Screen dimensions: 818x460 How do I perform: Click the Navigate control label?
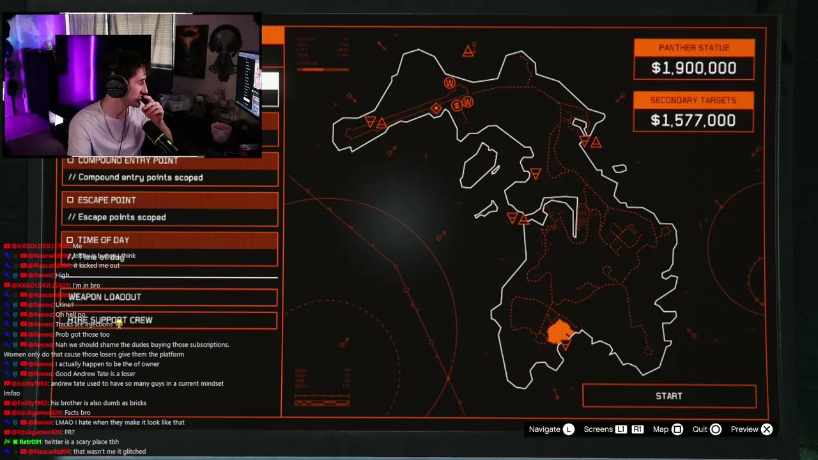544,429
